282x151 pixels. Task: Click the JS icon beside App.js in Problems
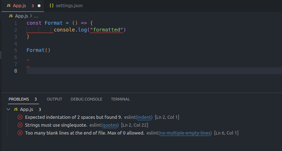[16, 109]
